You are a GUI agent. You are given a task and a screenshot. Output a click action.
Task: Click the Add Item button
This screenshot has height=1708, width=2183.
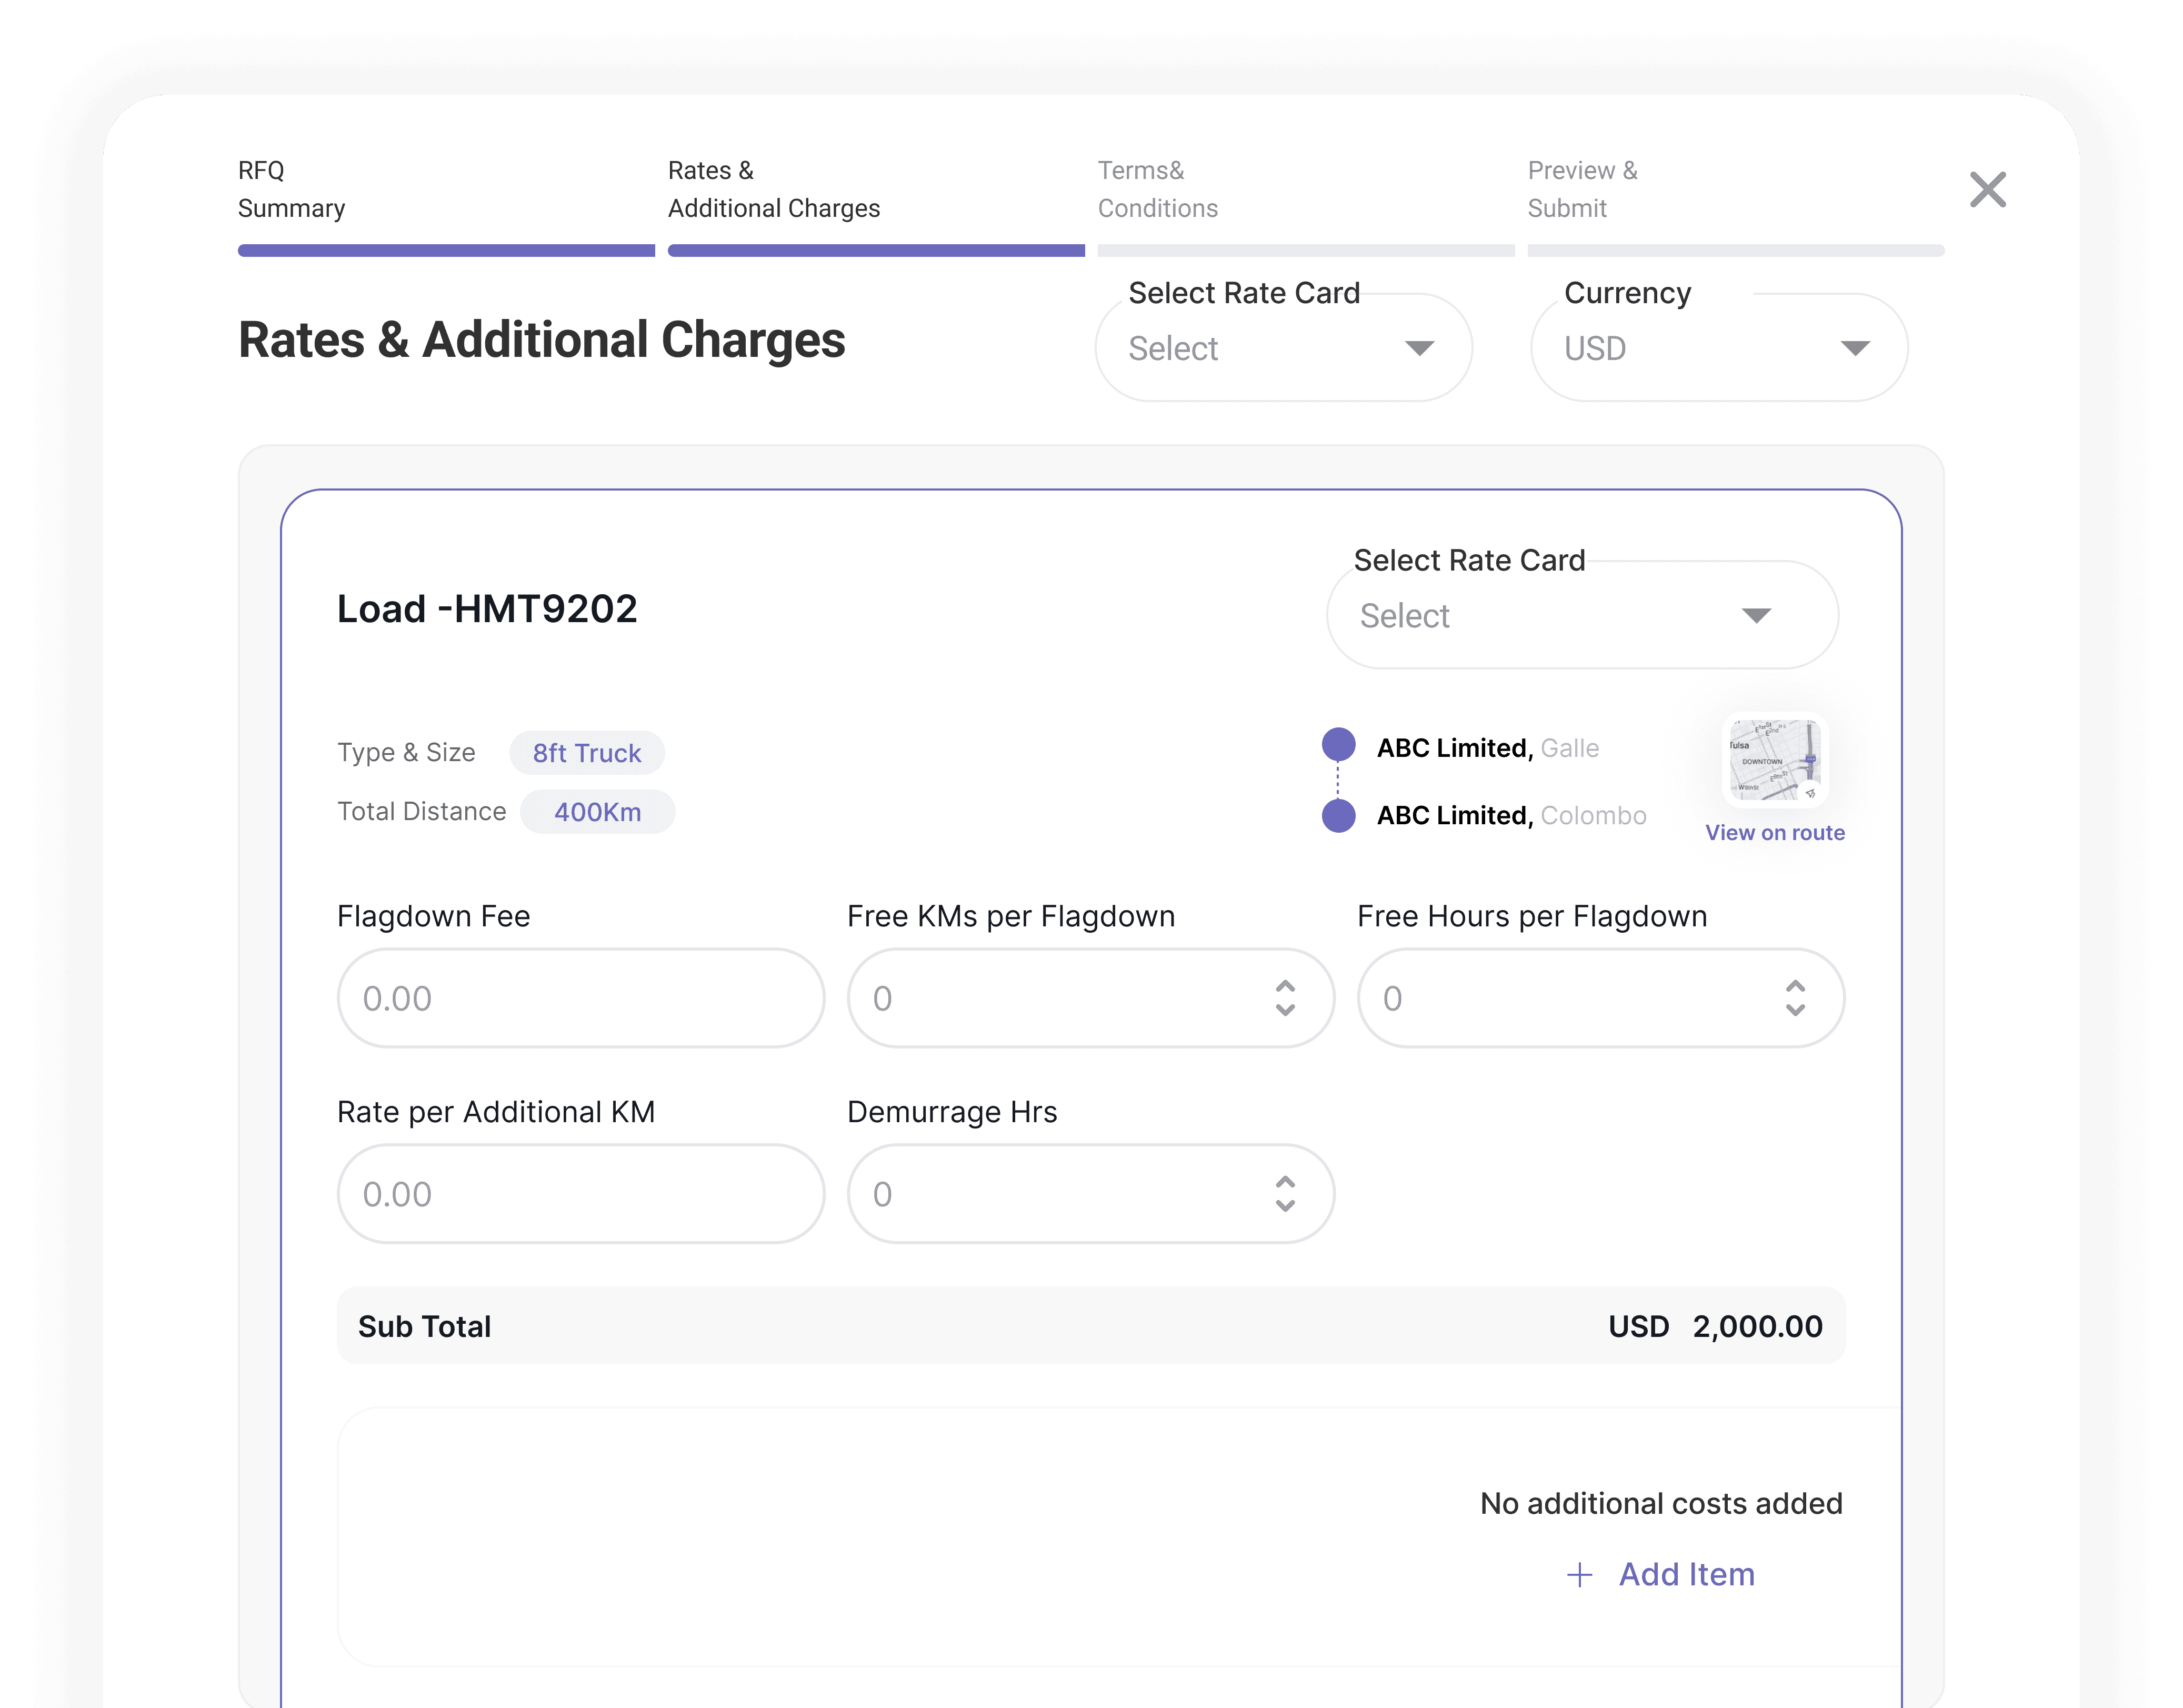coord(1686,1574)
